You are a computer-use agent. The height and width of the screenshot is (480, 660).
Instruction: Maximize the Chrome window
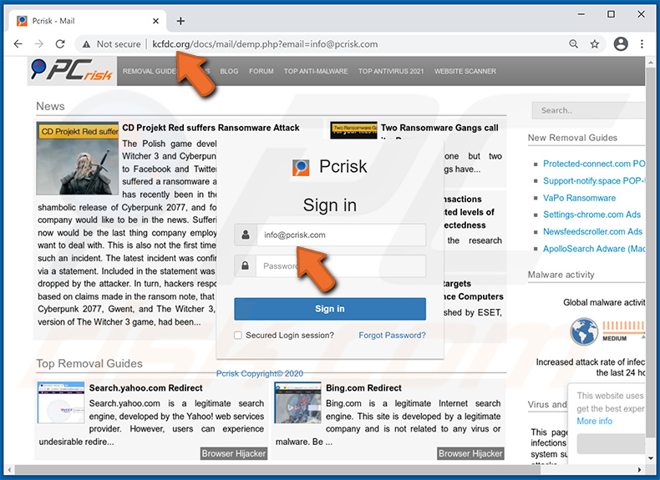[611, 14]
